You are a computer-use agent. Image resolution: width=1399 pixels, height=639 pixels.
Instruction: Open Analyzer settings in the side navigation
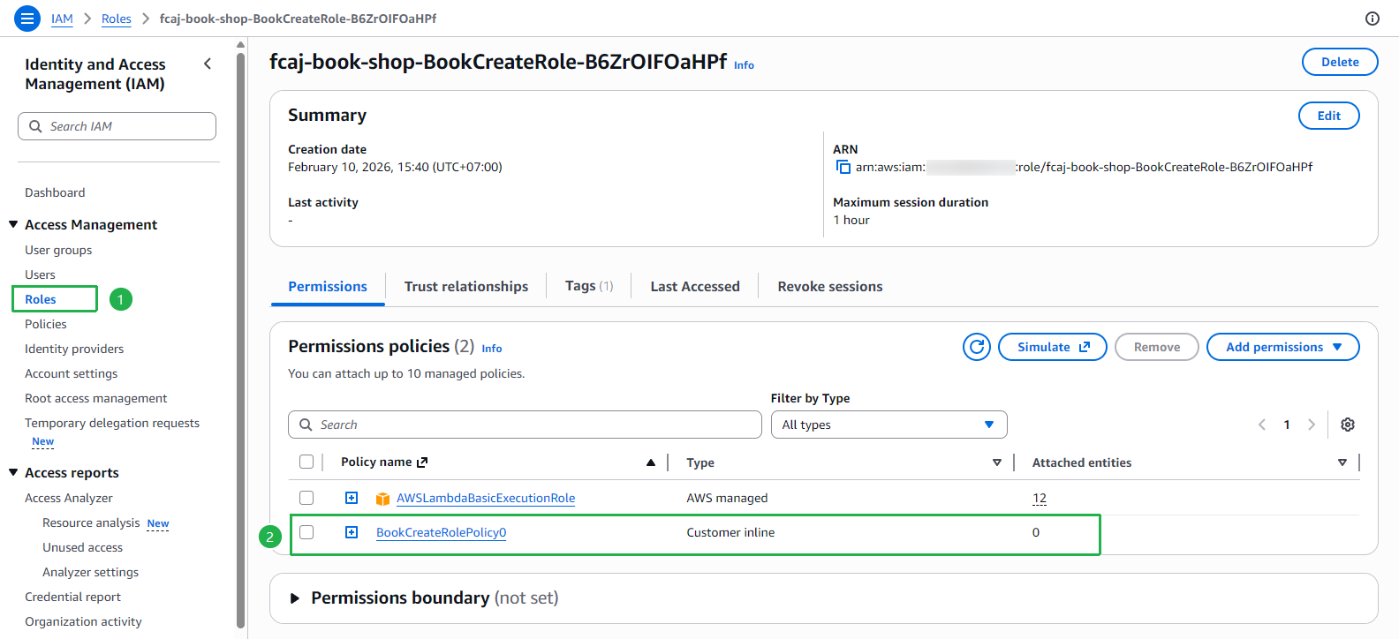(91, 572)
